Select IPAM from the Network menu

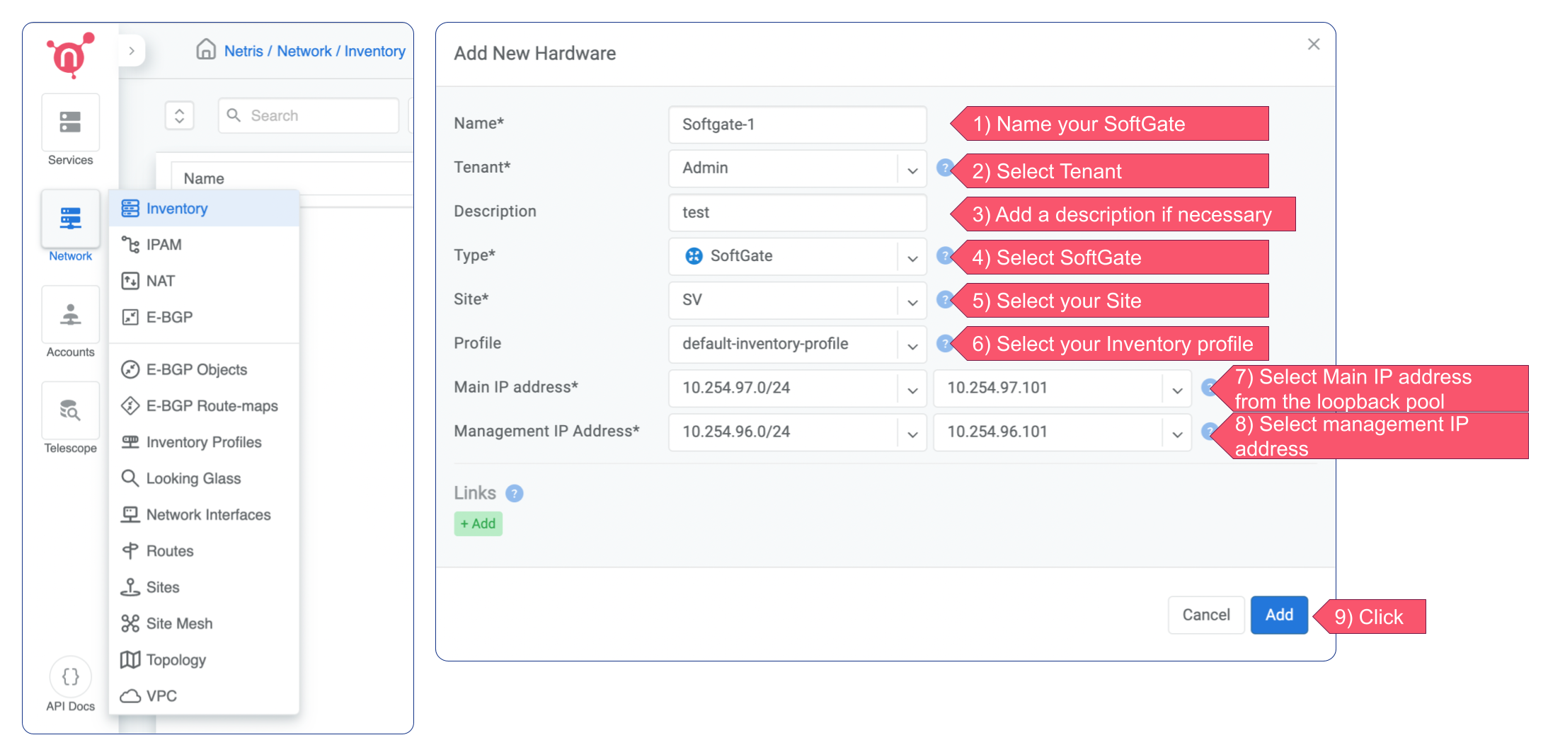tap(164, 245)
